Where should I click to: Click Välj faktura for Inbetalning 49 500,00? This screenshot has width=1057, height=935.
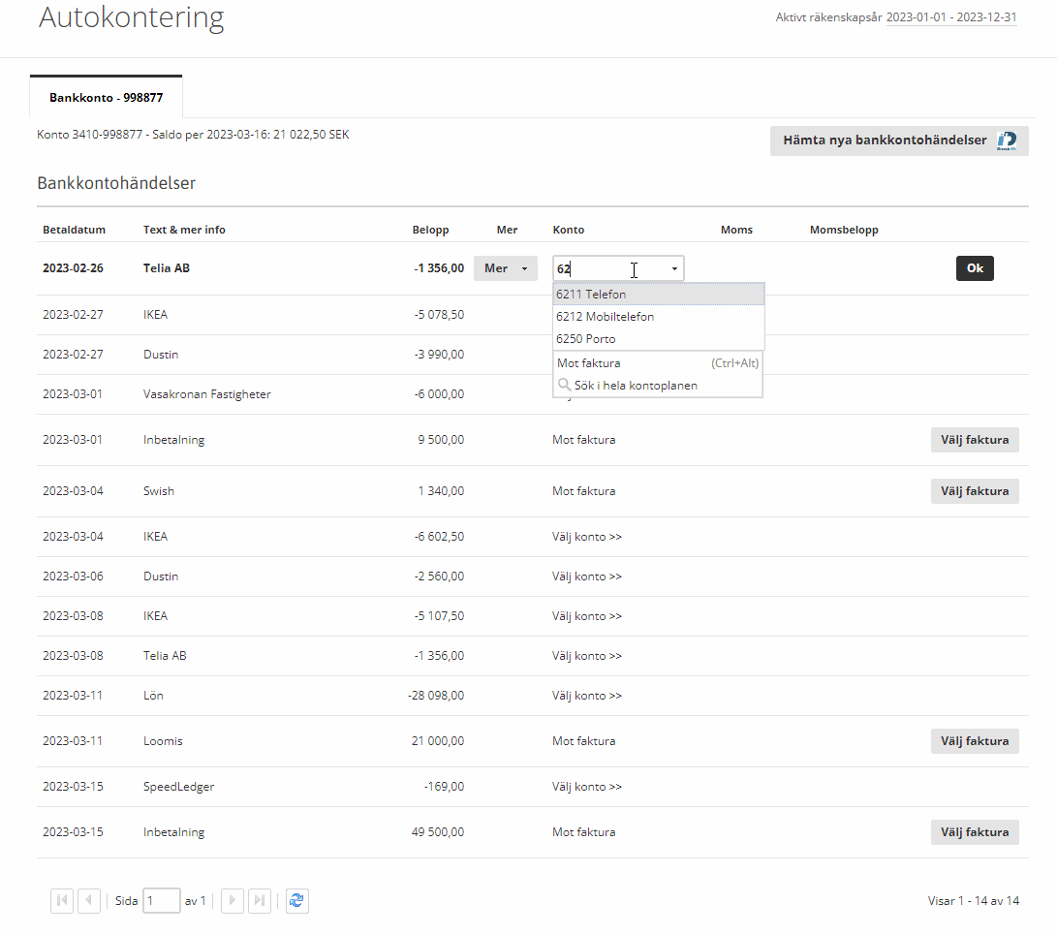point(975,832)
